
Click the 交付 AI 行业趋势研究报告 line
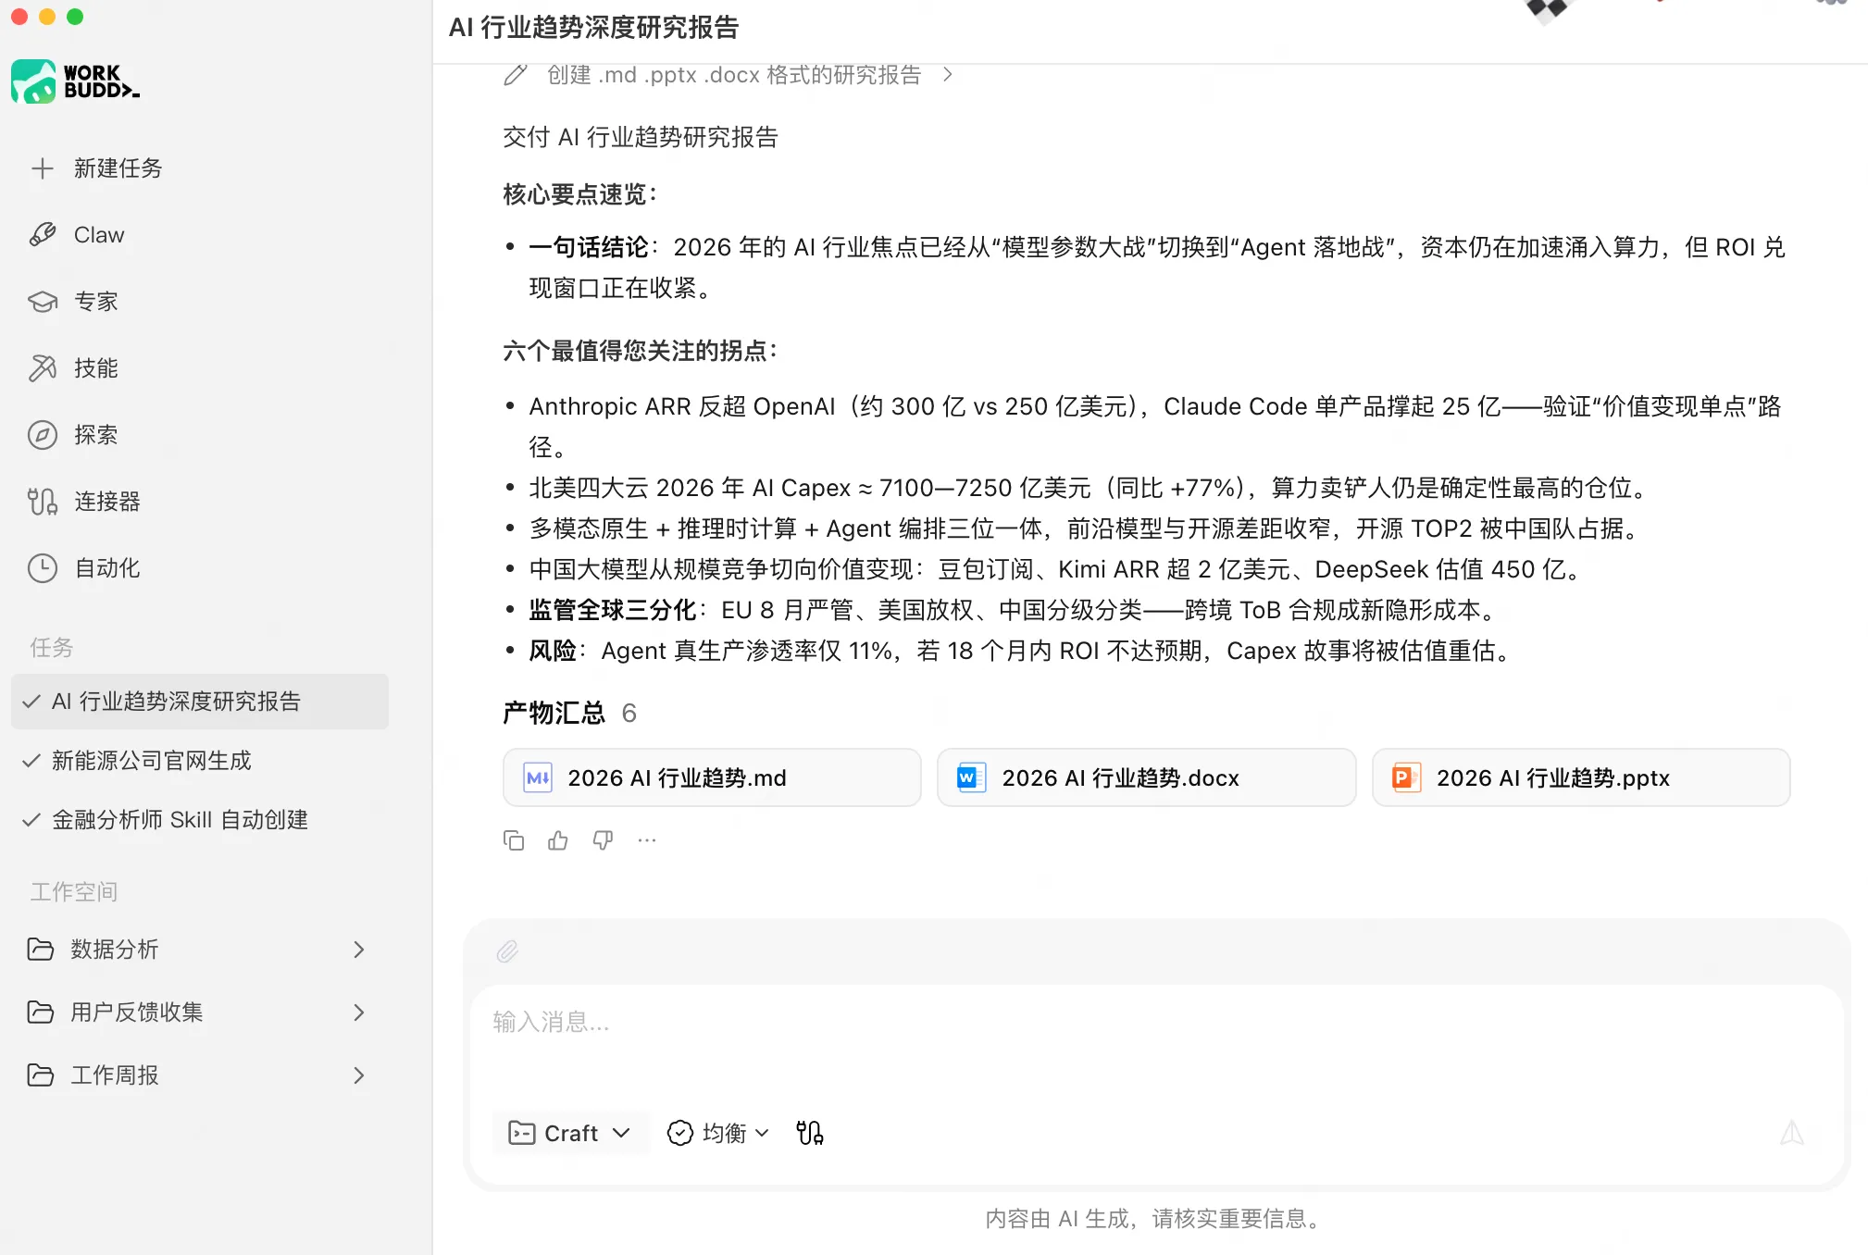coord(640,138)
